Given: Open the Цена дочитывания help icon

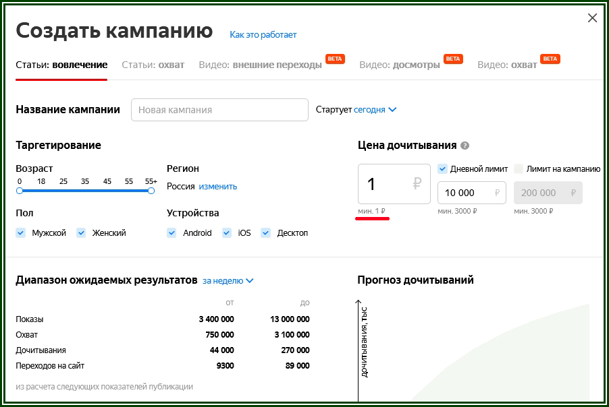Looking at the screenshot, I should point(465,146).
